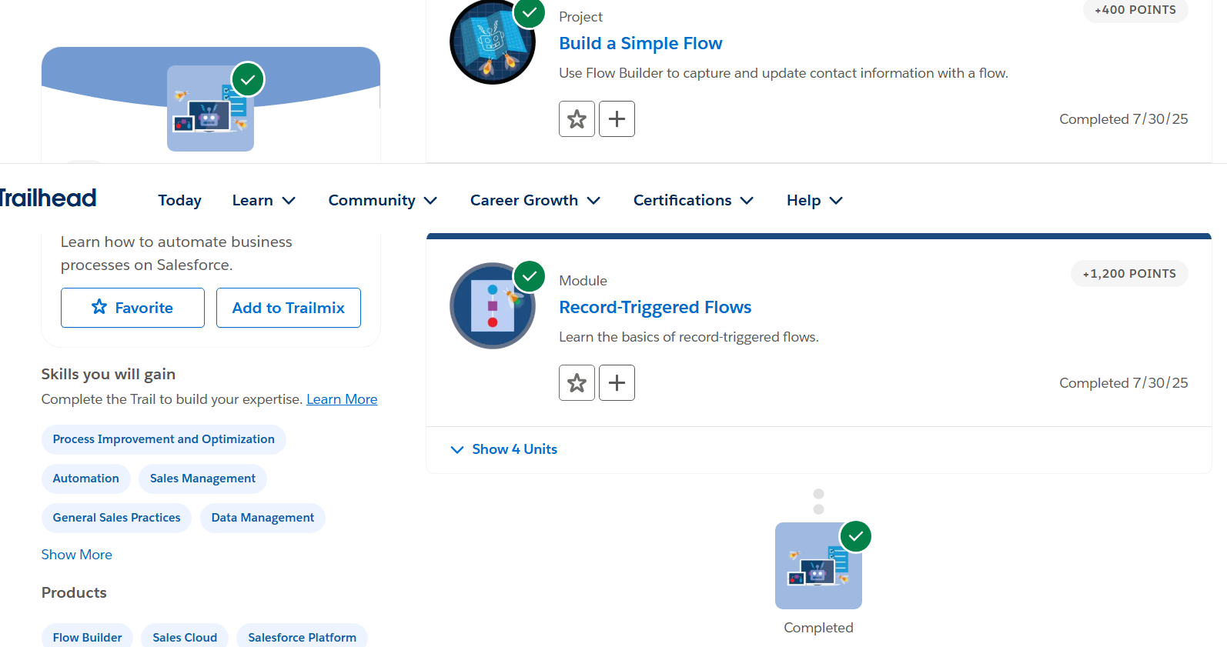Click the green checkmark on Record-Triggered Flows badge
Image resolution: width=1227 pixels, height=647 pixels.
click(529, 276)
